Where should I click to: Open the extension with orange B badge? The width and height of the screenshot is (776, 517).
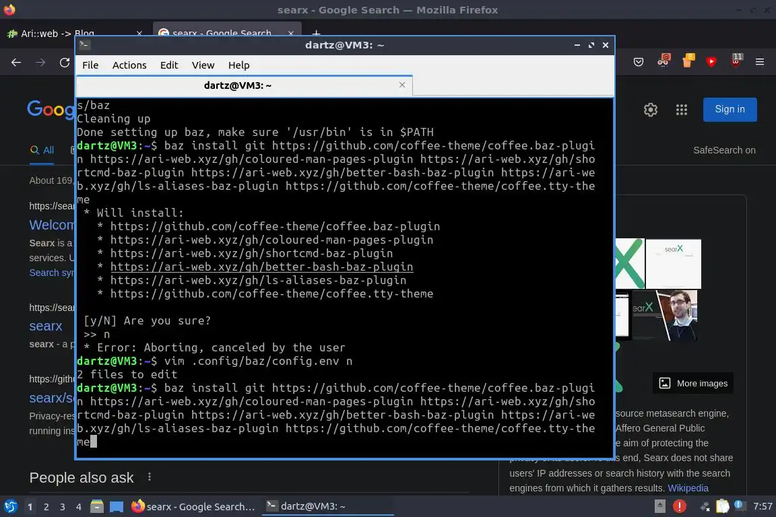688,61
